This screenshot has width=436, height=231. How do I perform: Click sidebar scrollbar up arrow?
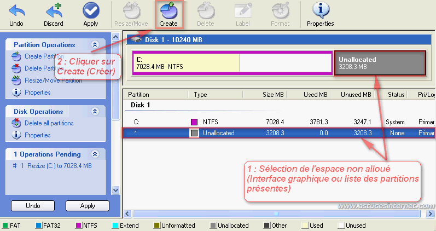click(115, 37)
